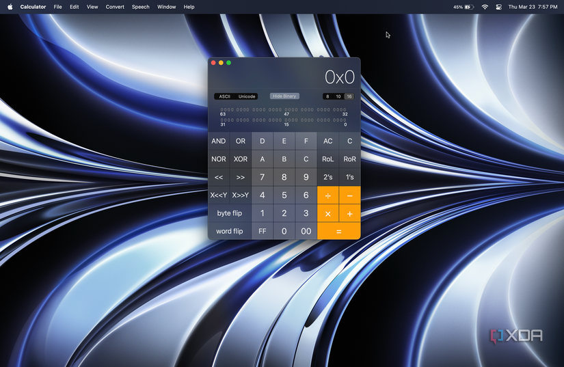
Task: Click the number 3 key
Action: (x=306, y=213)
